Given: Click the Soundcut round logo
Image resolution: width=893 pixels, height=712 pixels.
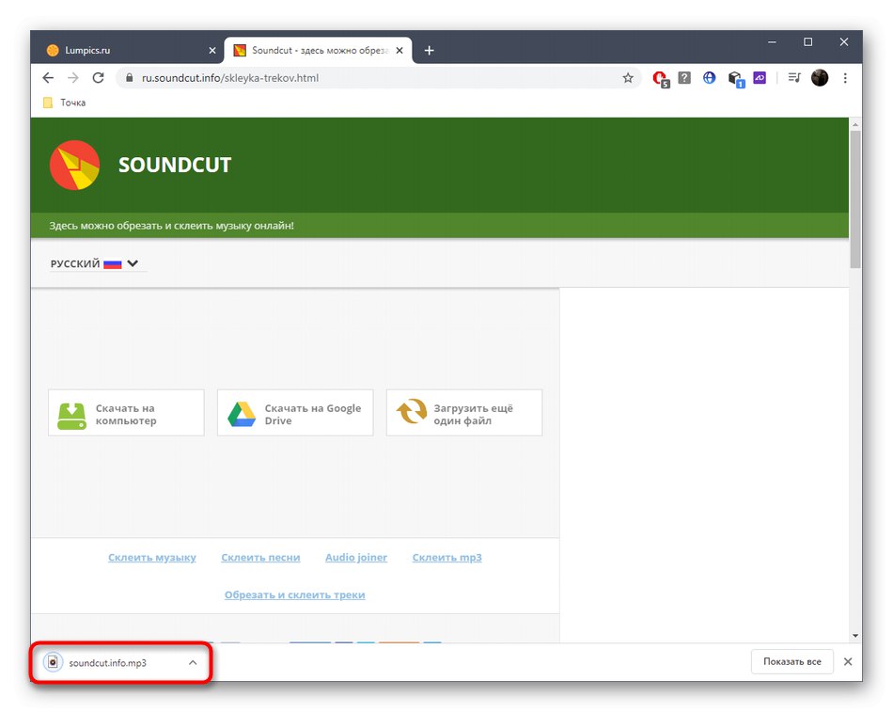Looking at the screenshot, I should point(74,165).
